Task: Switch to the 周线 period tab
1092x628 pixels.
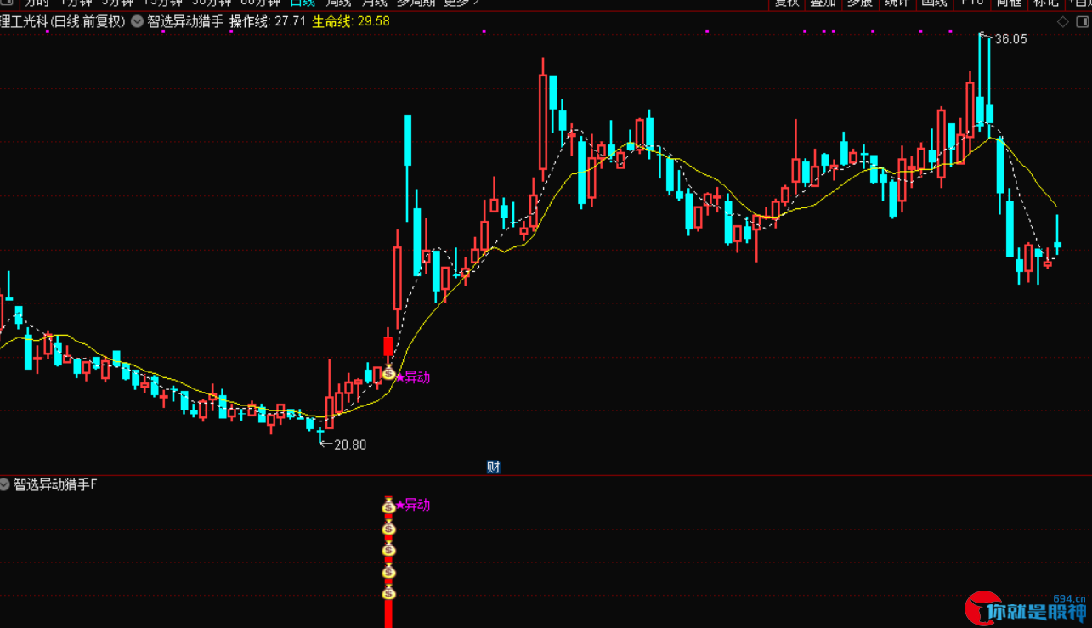Action: pos(338,3)
